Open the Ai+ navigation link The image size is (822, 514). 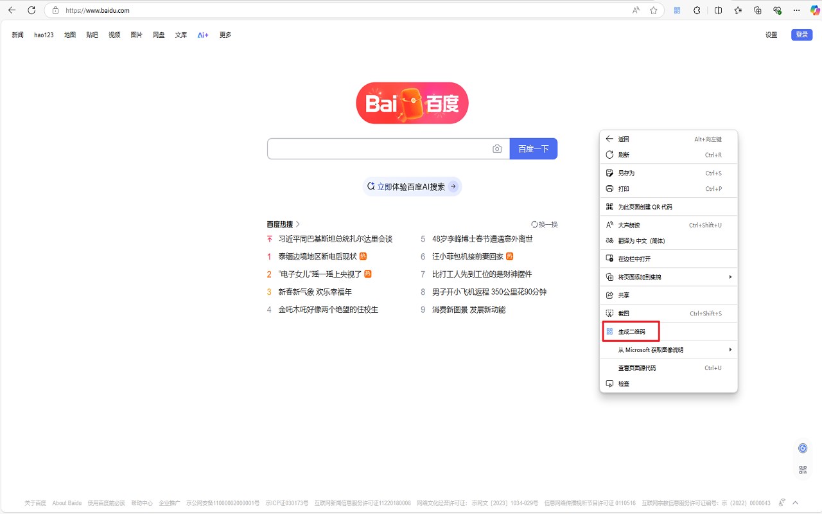(x=203, y=35)
